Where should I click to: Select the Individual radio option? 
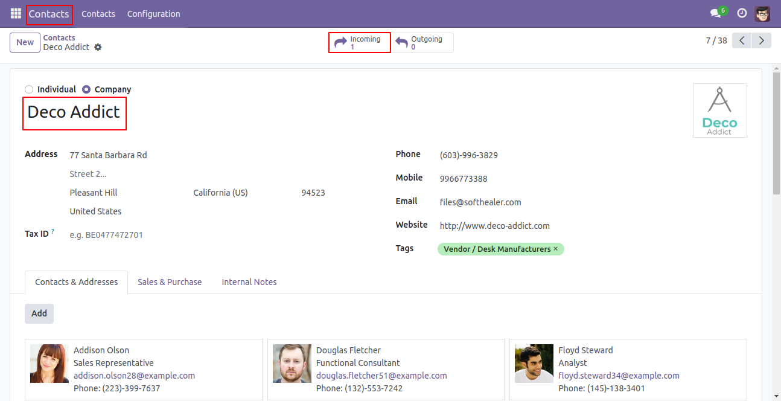29,89
